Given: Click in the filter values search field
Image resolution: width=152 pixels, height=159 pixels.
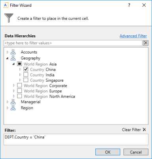Looking at the screenshot, I should [x=73, y=43].
